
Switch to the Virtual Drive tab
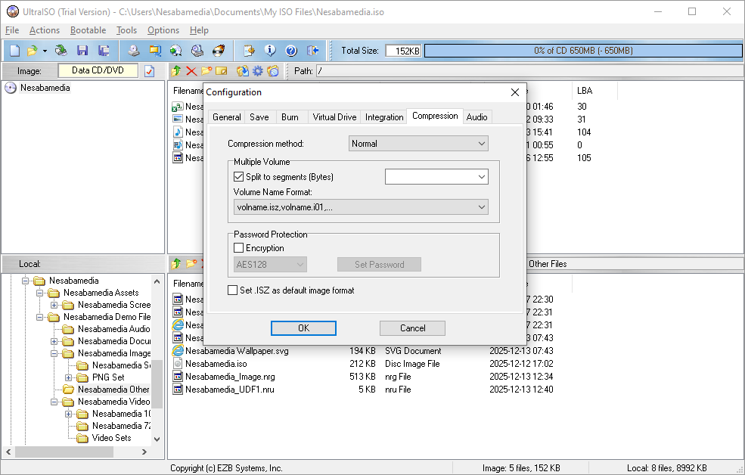click(334, 117)
